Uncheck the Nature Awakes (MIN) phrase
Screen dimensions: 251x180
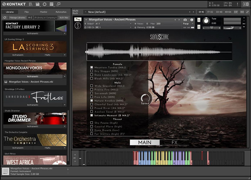(92, 100)
